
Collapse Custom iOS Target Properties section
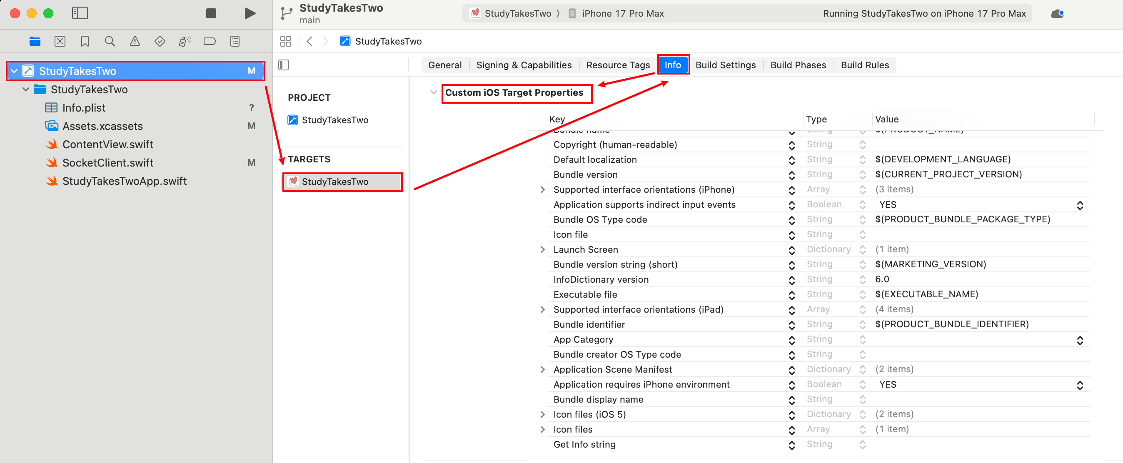click(433, 92)
